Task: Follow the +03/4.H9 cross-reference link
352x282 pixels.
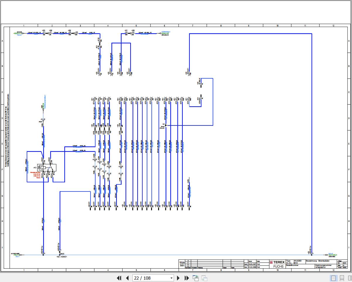Action: (x=165, y=33)
